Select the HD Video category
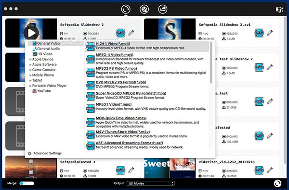Viewport: 289px width, 190px height. pos(42,54)
